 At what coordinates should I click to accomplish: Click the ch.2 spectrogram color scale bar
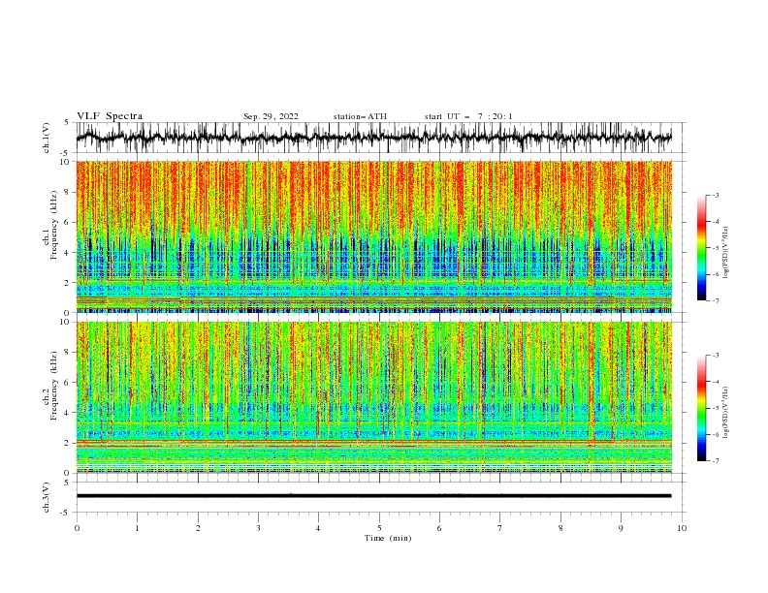pos(701,408)
